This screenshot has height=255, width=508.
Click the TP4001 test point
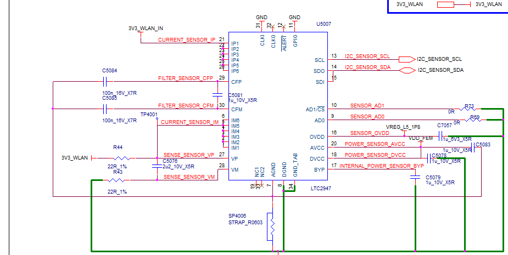coord(157,118)
